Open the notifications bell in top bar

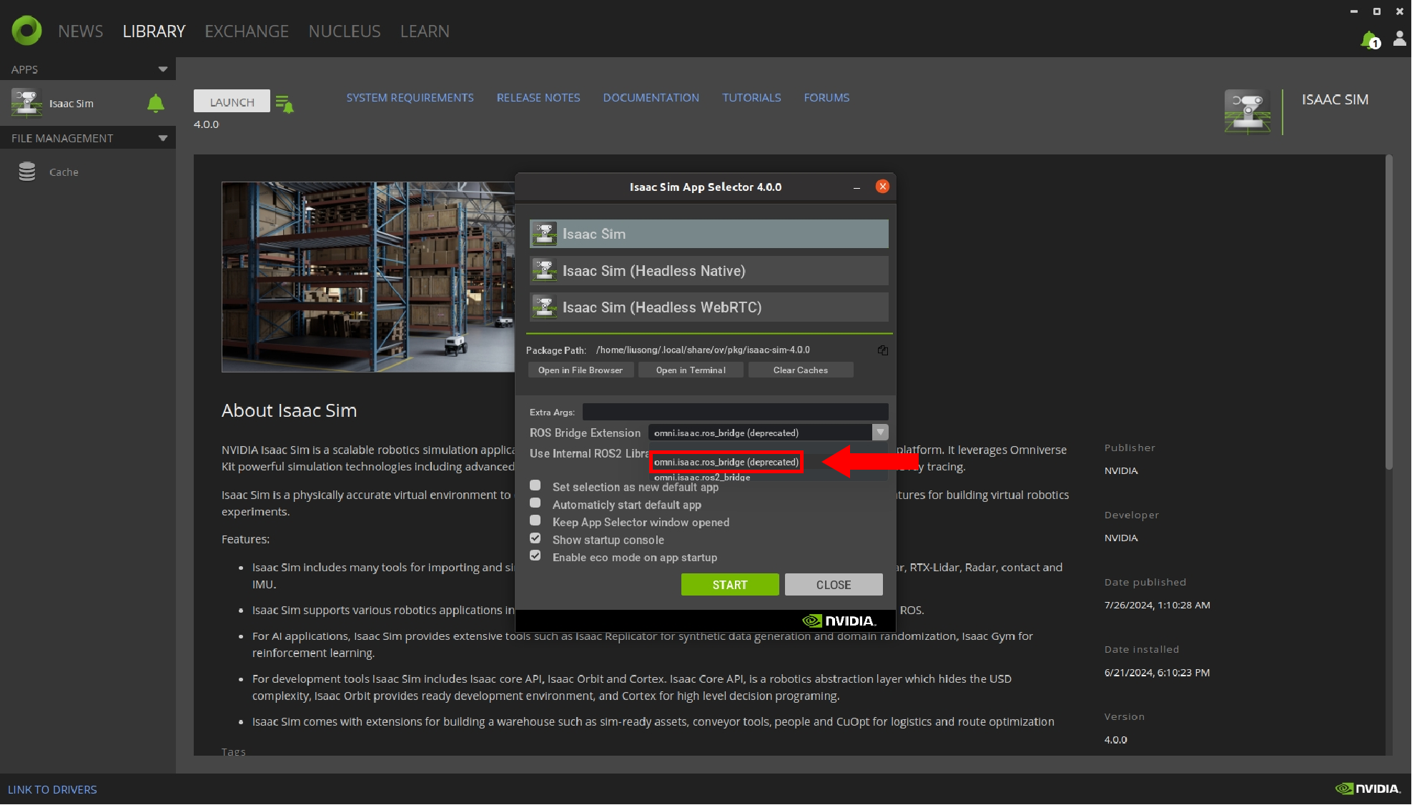[1369, 40]
